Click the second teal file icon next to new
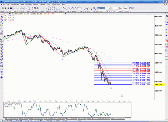The height and width of the screenshot is (122, 168). [x=5, y=8]
